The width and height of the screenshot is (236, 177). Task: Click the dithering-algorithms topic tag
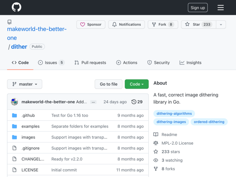tap(174, 114)
